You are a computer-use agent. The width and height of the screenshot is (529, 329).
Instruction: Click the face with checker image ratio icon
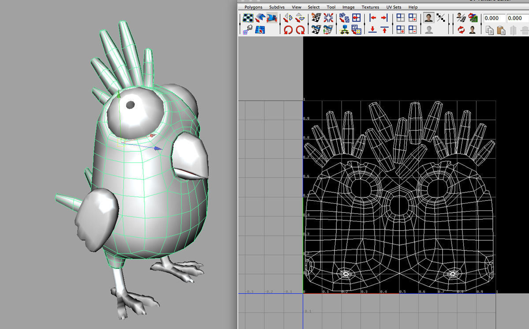[x=461, y=18]
